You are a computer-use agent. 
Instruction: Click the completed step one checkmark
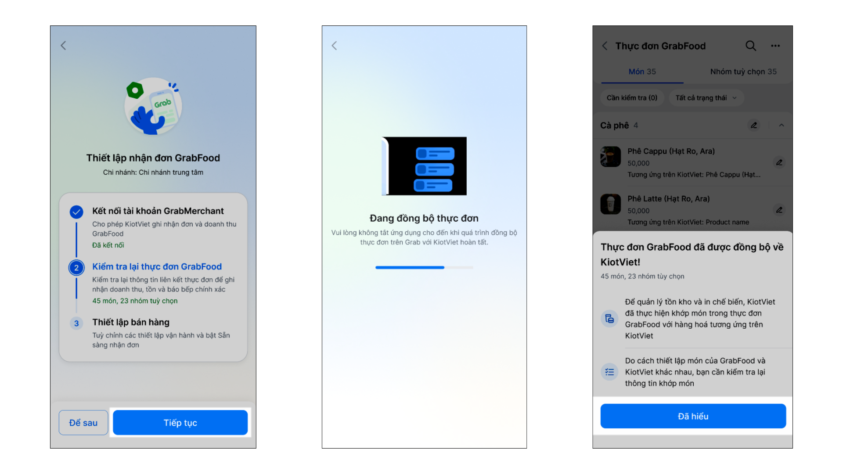pyautogui.click(x=76, y=212)
